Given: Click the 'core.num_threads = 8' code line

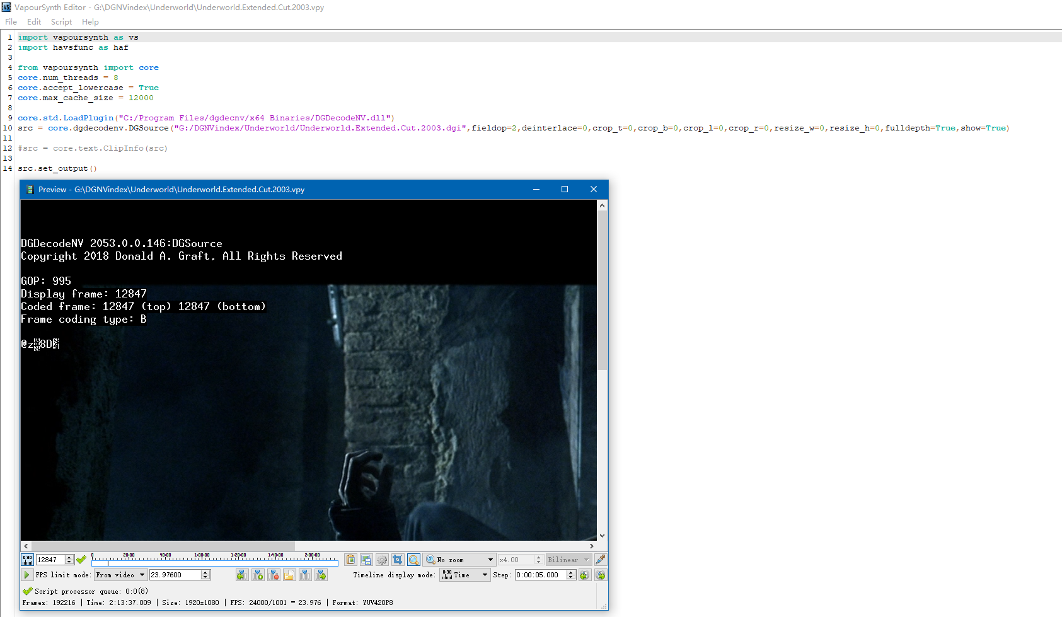Looking at the screenshot, I should (68, 78).
